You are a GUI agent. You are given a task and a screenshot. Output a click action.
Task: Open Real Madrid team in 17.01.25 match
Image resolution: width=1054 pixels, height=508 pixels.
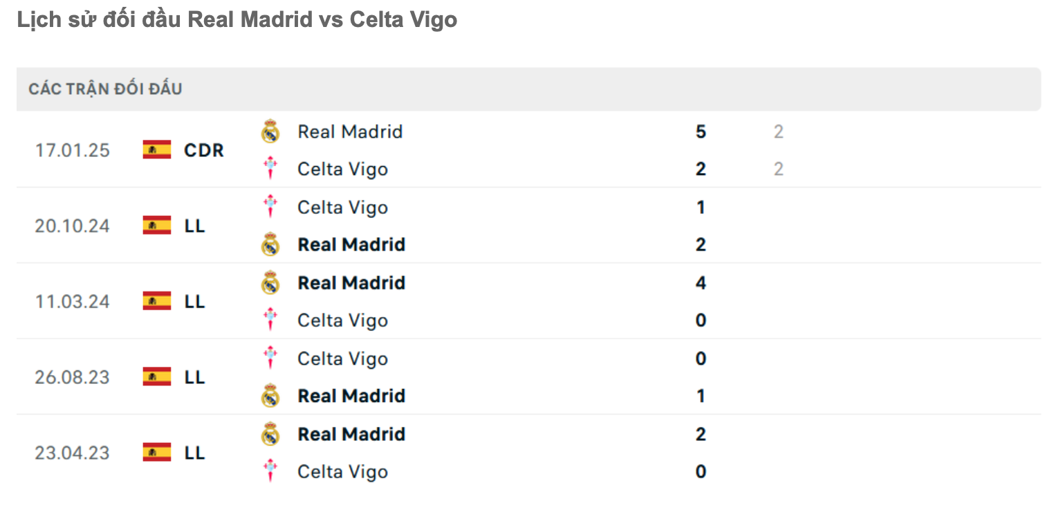(350, 131)
